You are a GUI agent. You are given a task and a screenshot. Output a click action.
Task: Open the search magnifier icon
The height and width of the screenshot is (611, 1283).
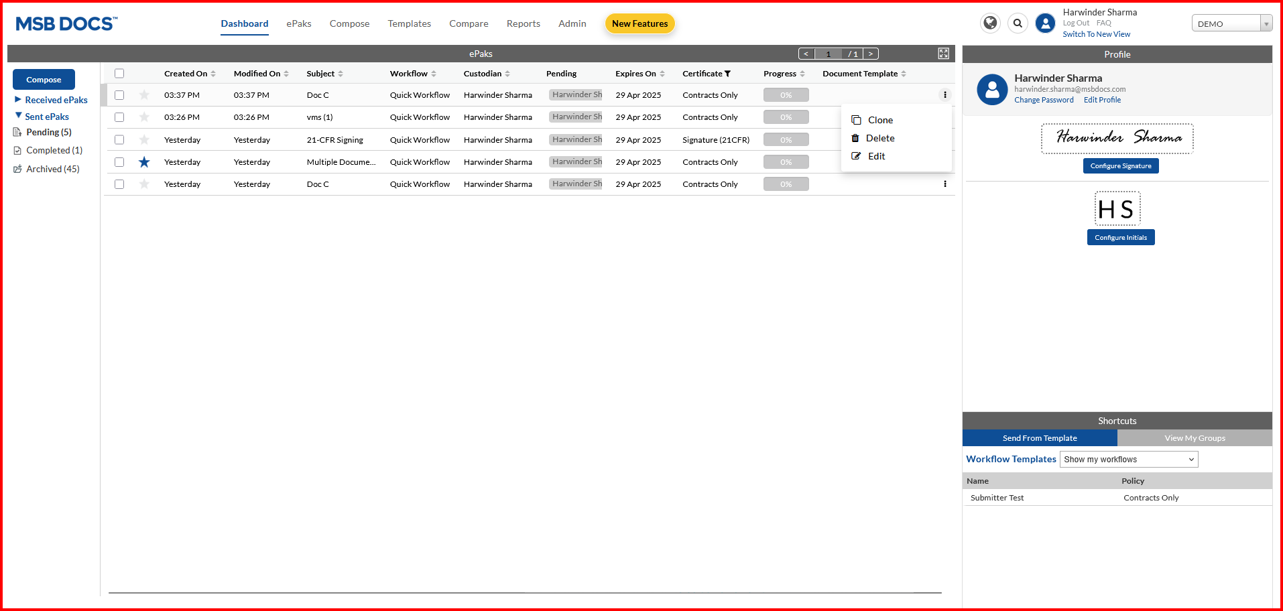[x=1018, y=23]
